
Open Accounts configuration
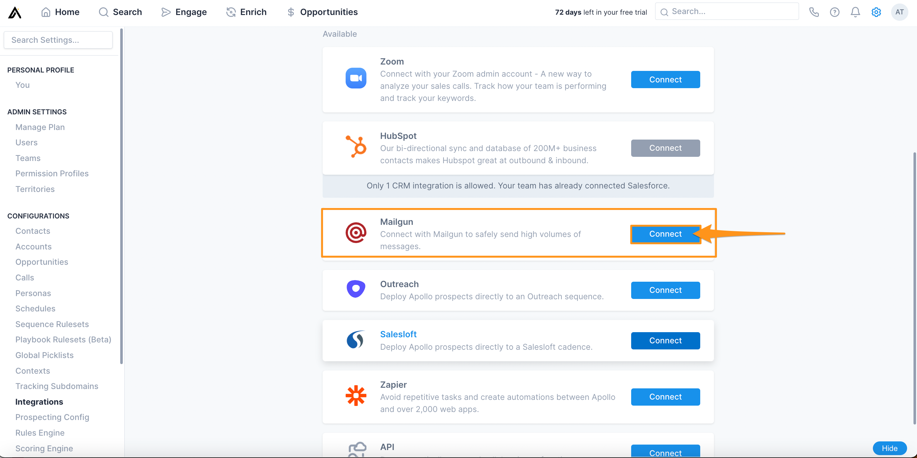[34, 247]
